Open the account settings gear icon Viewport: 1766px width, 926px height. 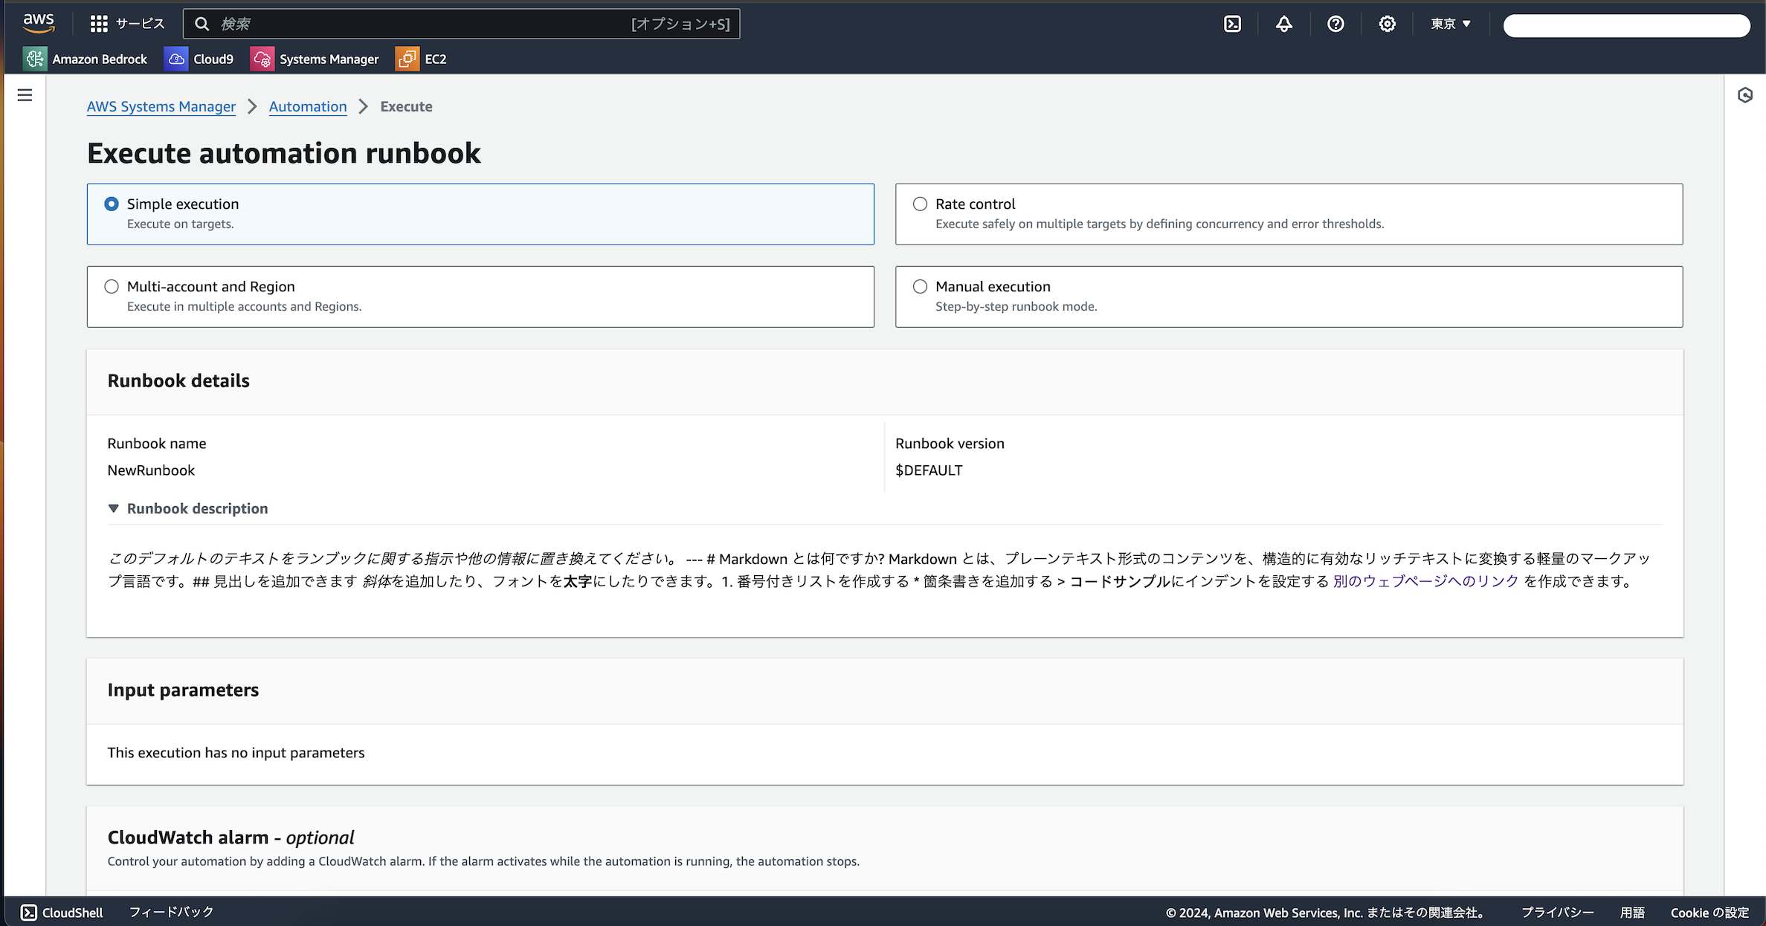(1386, 24)
